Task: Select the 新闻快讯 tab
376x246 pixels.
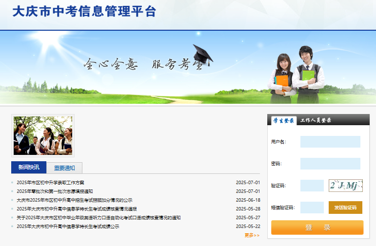Action: pos(29,168)
